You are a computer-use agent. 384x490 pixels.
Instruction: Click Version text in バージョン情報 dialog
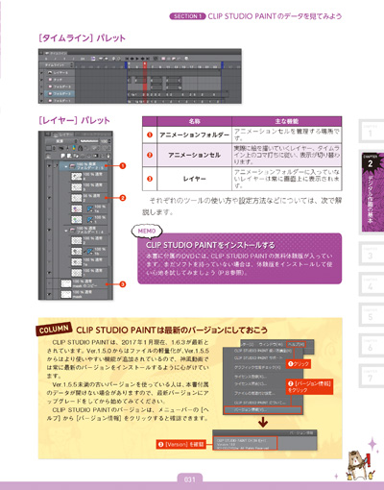click(226, 445)
